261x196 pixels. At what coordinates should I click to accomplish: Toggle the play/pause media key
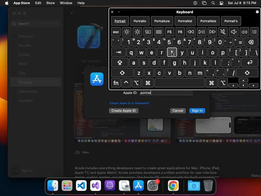[x=201, y=32]
